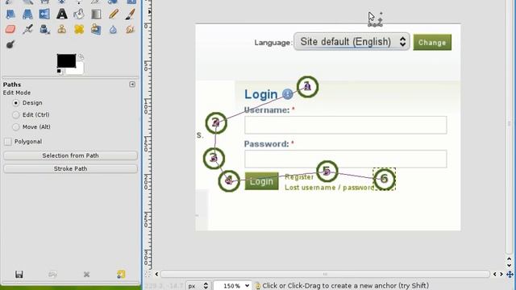Select the Heal tool
516x290 pixels.
(x=79, y=29)
